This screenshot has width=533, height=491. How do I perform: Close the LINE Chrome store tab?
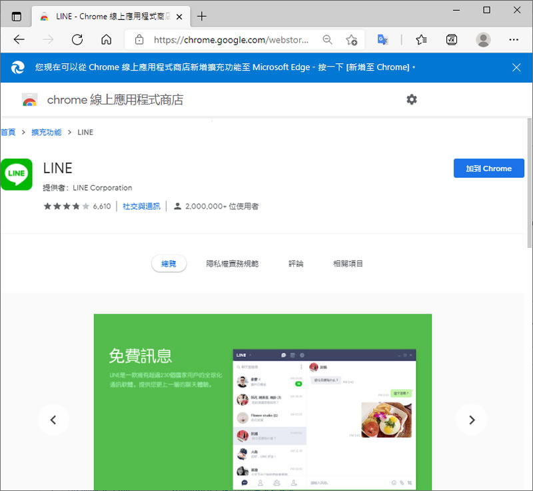(x=179, y=16)
